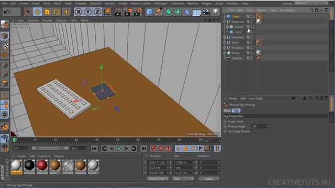
Task: Expand the Armchair object tree
Action: click(x=225, y=37)
